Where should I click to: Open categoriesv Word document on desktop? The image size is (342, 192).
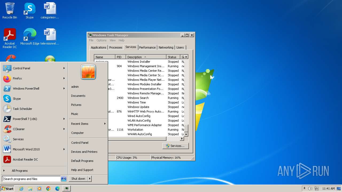(50, 11)
